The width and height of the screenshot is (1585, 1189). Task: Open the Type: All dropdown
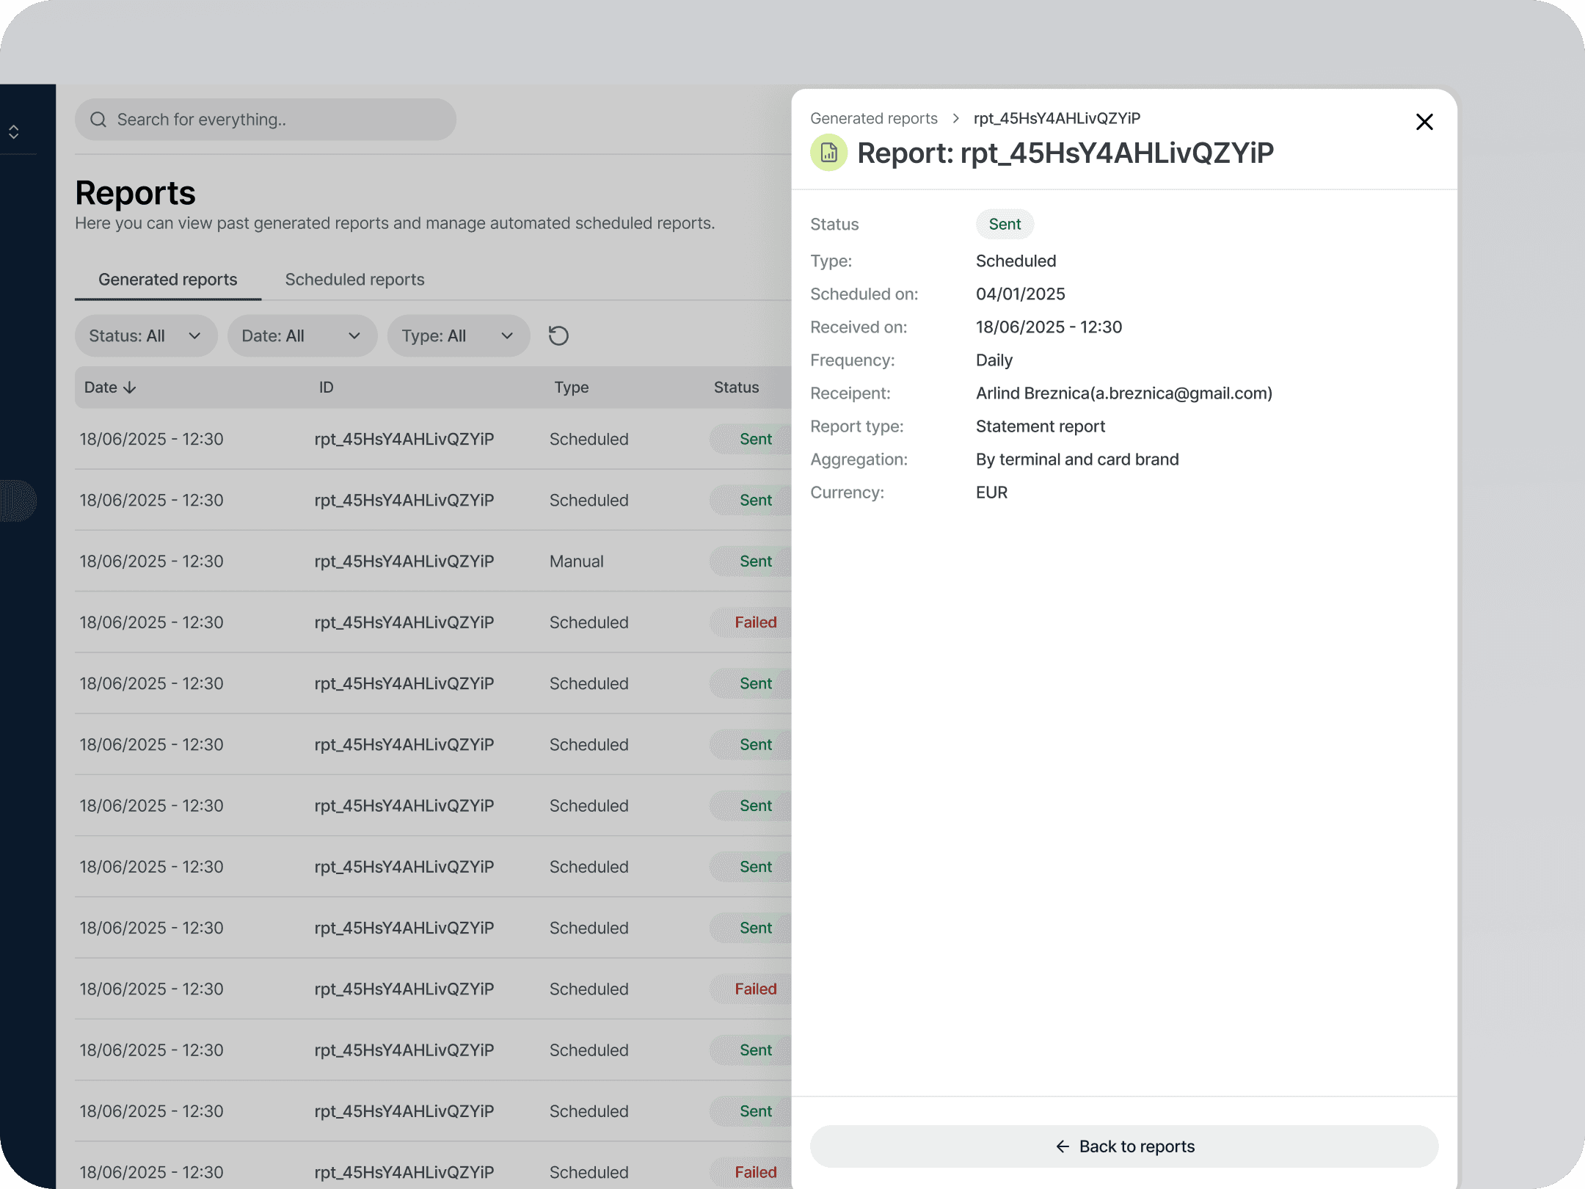458,336
